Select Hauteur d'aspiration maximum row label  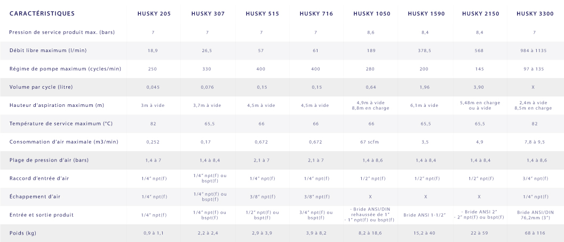pos(57,105)
